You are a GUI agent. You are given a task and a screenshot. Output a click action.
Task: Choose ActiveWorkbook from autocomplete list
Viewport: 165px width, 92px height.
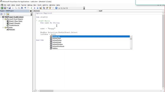click(91, 46)
